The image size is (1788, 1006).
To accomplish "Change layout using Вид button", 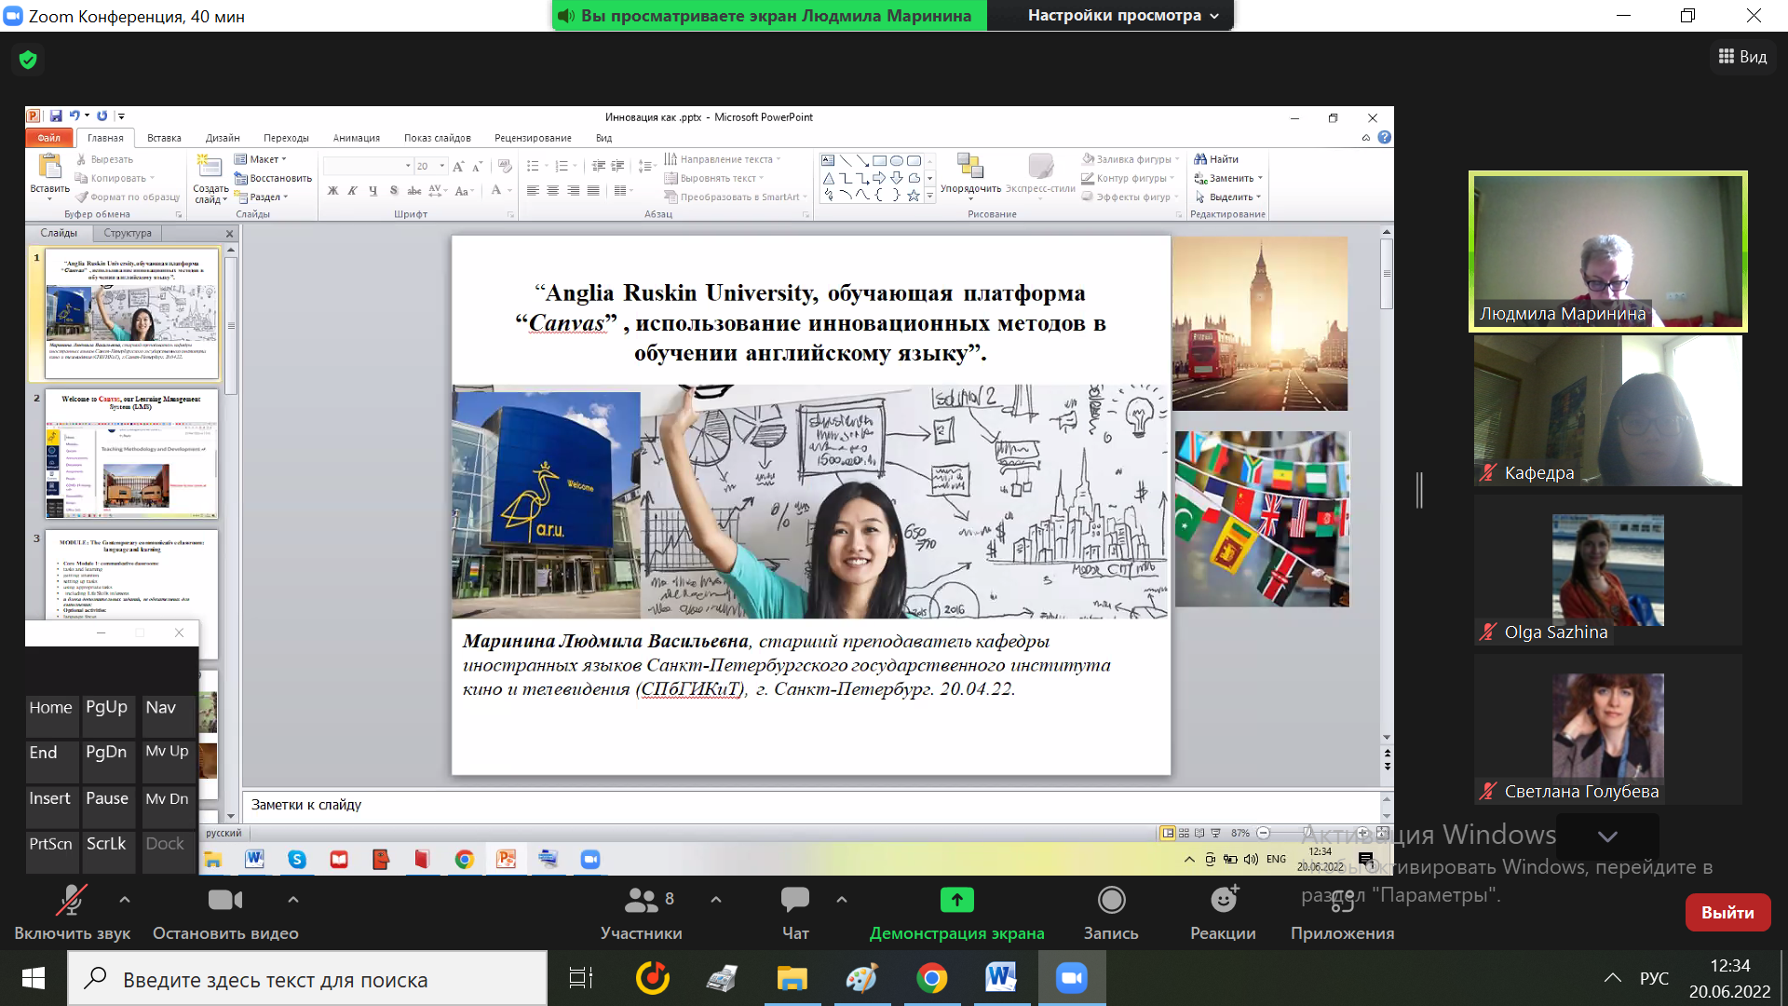I will coord(1742,57).
